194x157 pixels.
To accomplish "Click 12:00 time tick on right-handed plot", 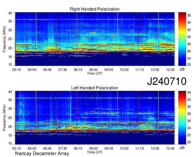I will tap(155, 70).
